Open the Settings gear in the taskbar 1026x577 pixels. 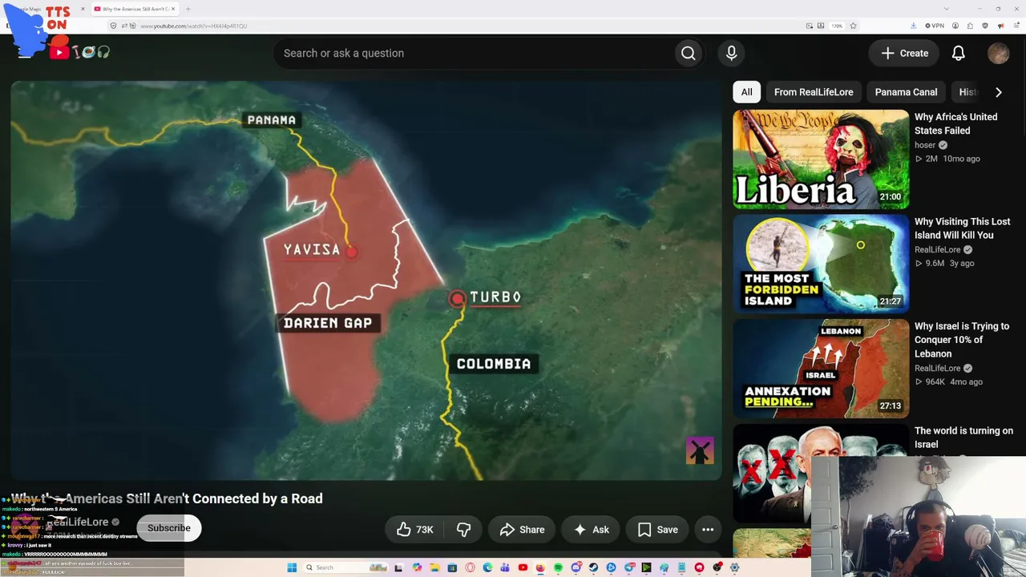click(x=734, y=567)
